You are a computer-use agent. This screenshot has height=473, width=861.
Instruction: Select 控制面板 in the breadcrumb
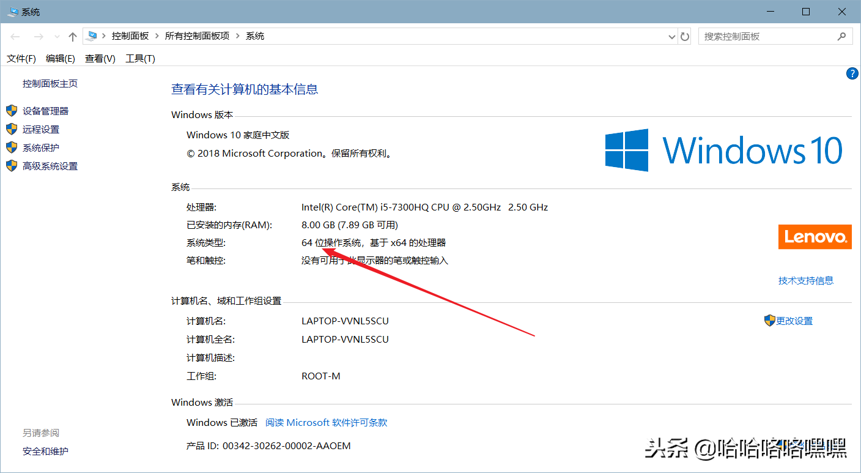point(130,36)
